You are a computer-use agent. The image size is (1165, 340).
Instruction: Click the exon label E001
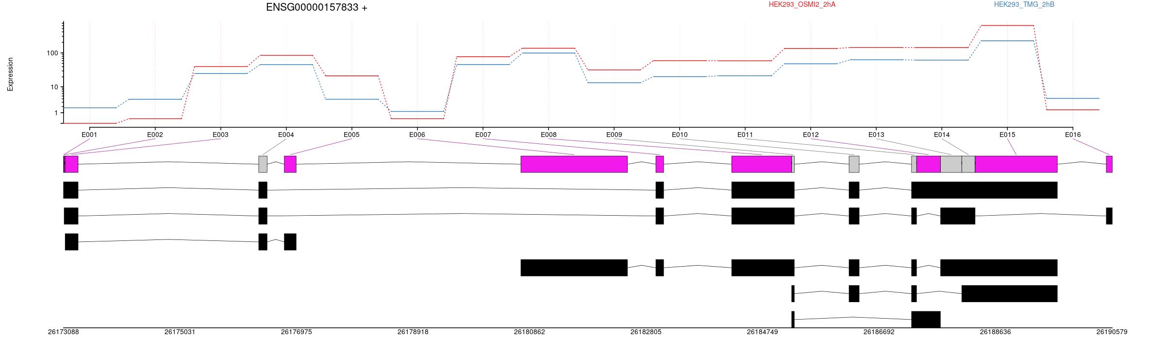point(89,135)
